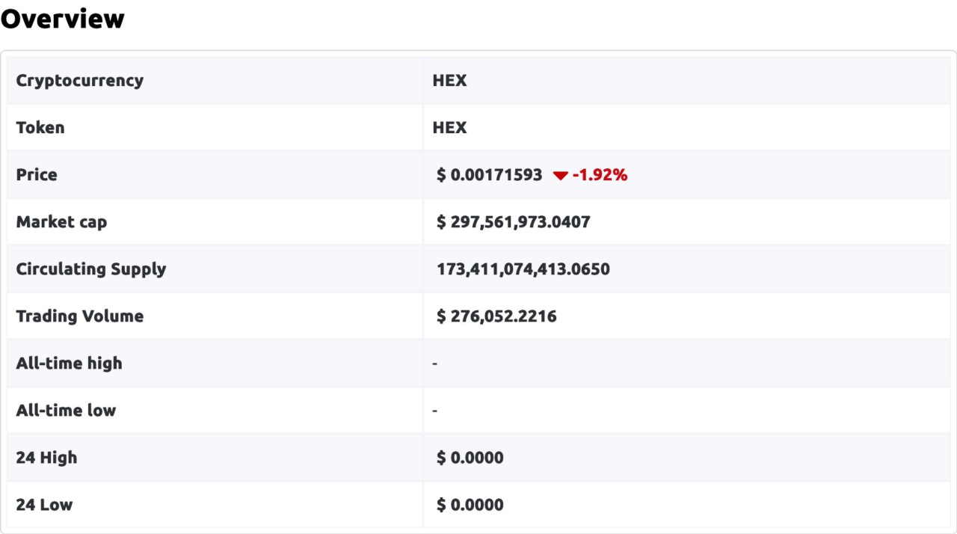Screen dimensions: 957x534
Task: Click the 24 High row label
Action: pyautogui.click(x=46, y=457)
